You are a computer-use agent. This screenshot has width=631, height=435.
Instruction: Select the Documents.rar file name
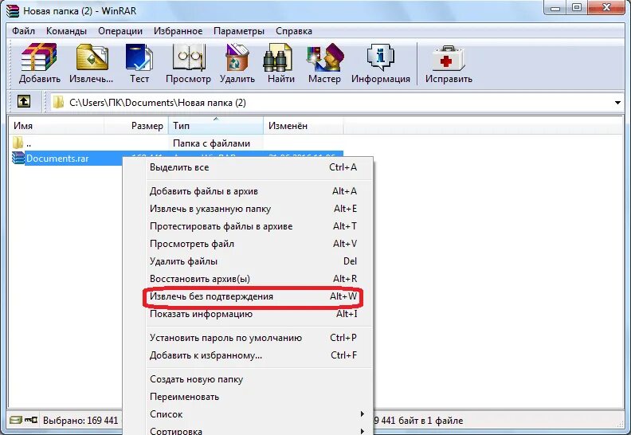57,159
